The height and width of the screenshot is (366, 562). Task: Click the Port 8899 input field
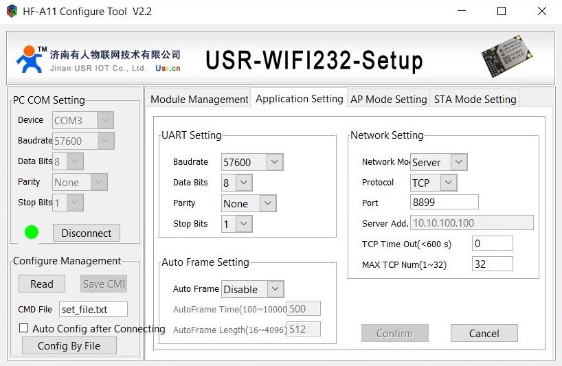[444, 203]
